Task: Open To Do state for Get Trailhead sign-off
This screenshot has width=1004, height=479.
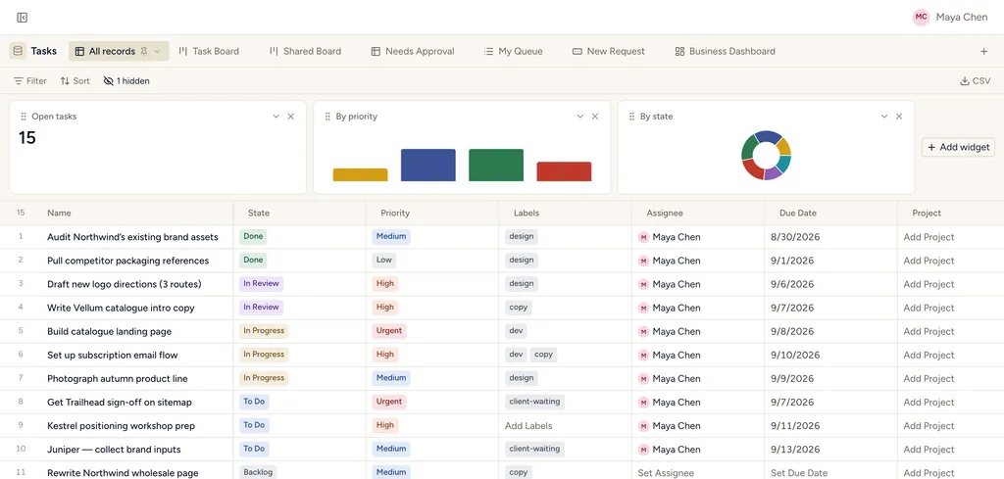Action: 254,403
